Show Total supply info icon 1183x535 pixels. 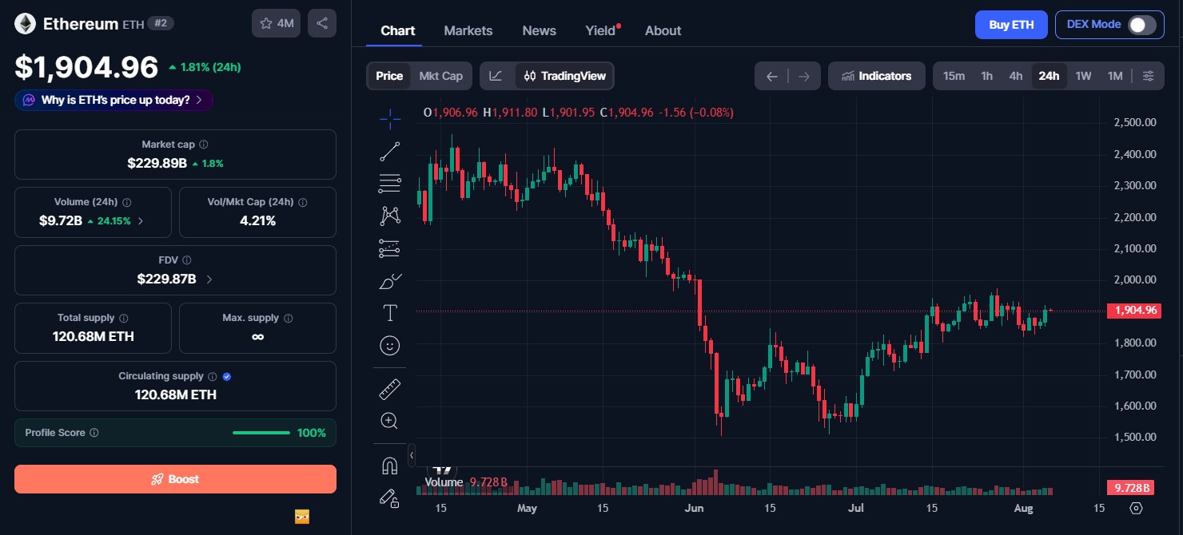click(124, 318)
